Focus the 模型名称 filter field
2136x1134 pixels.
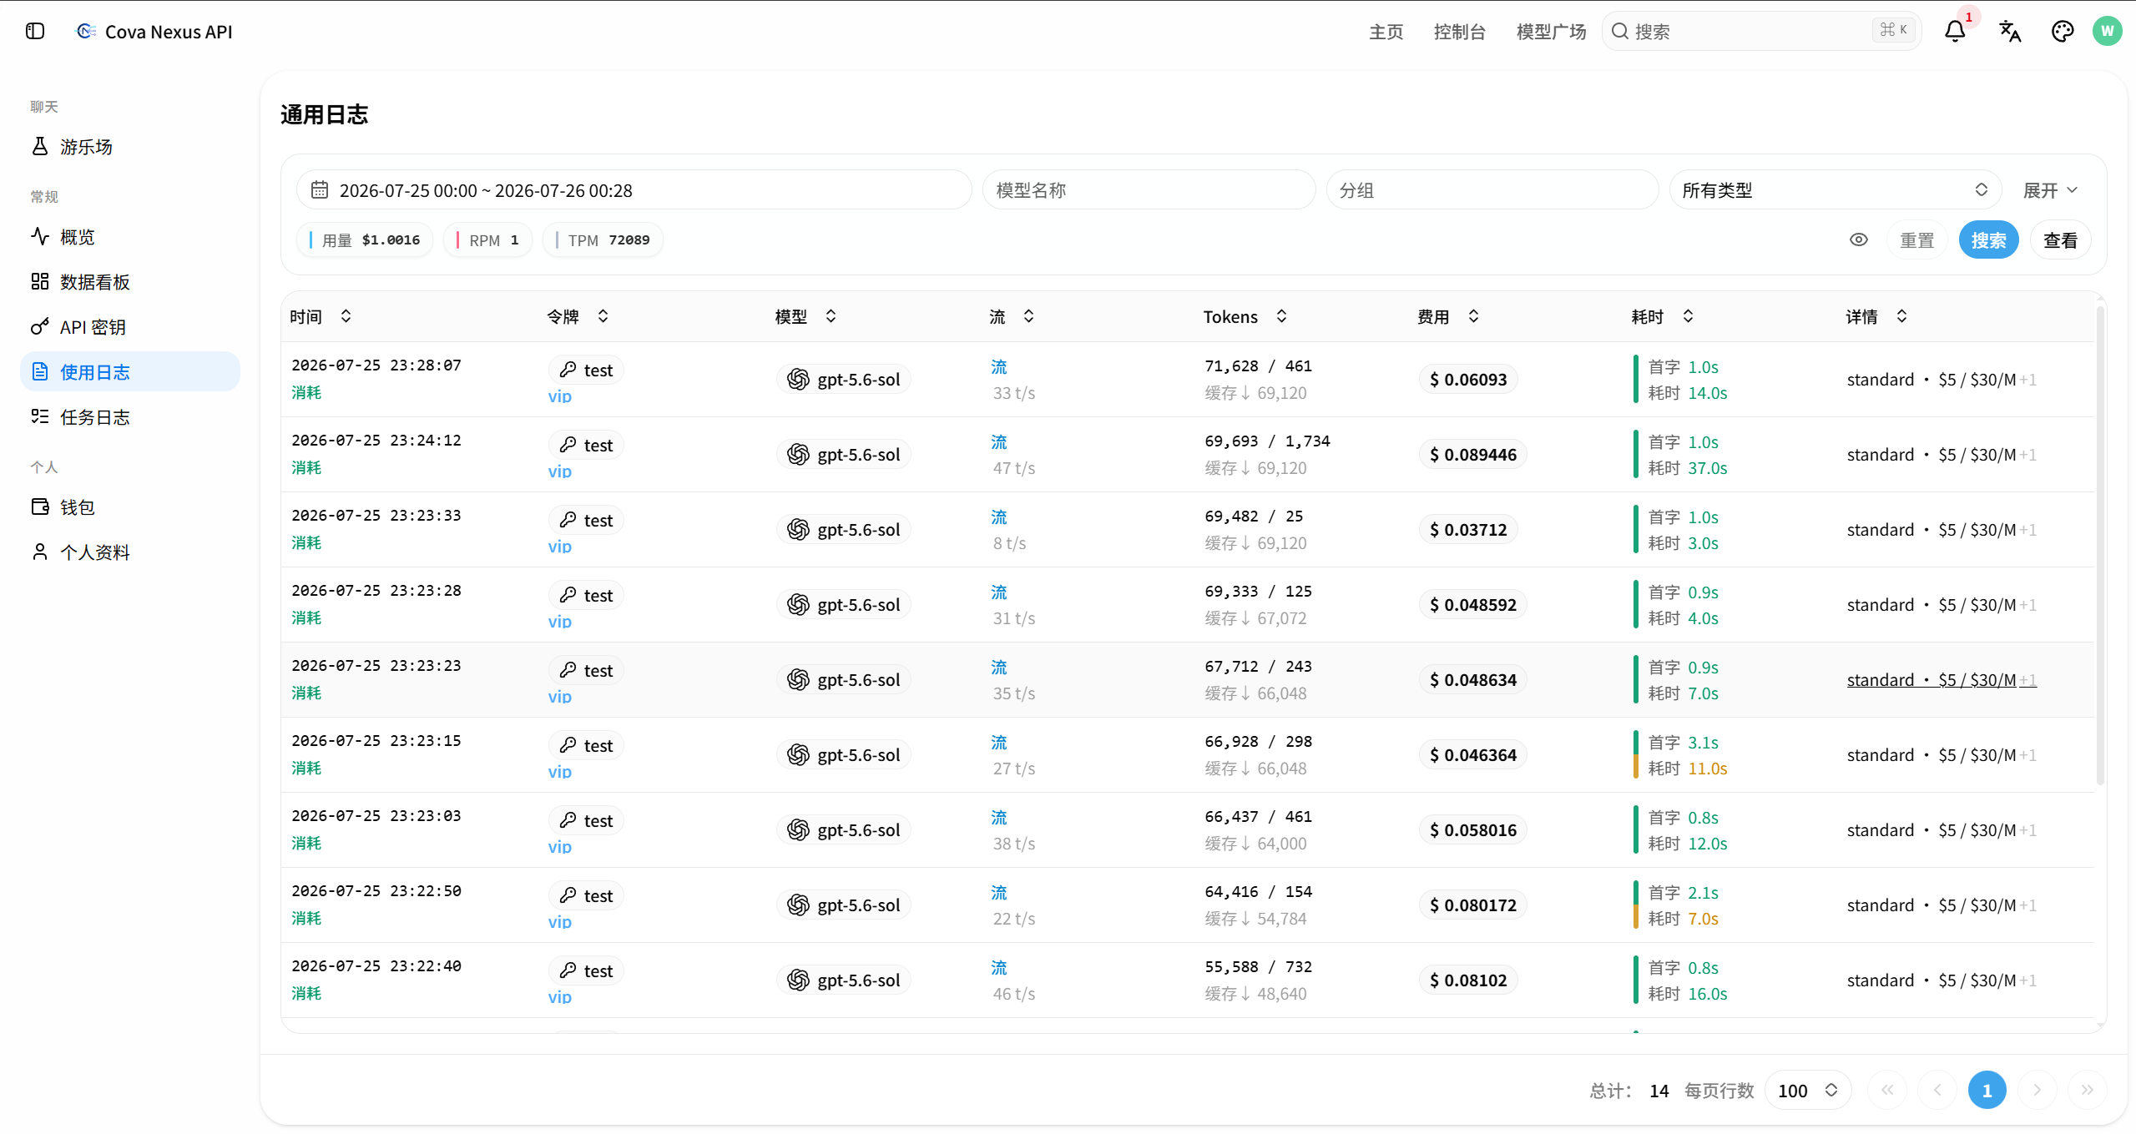pos(1149,190)
